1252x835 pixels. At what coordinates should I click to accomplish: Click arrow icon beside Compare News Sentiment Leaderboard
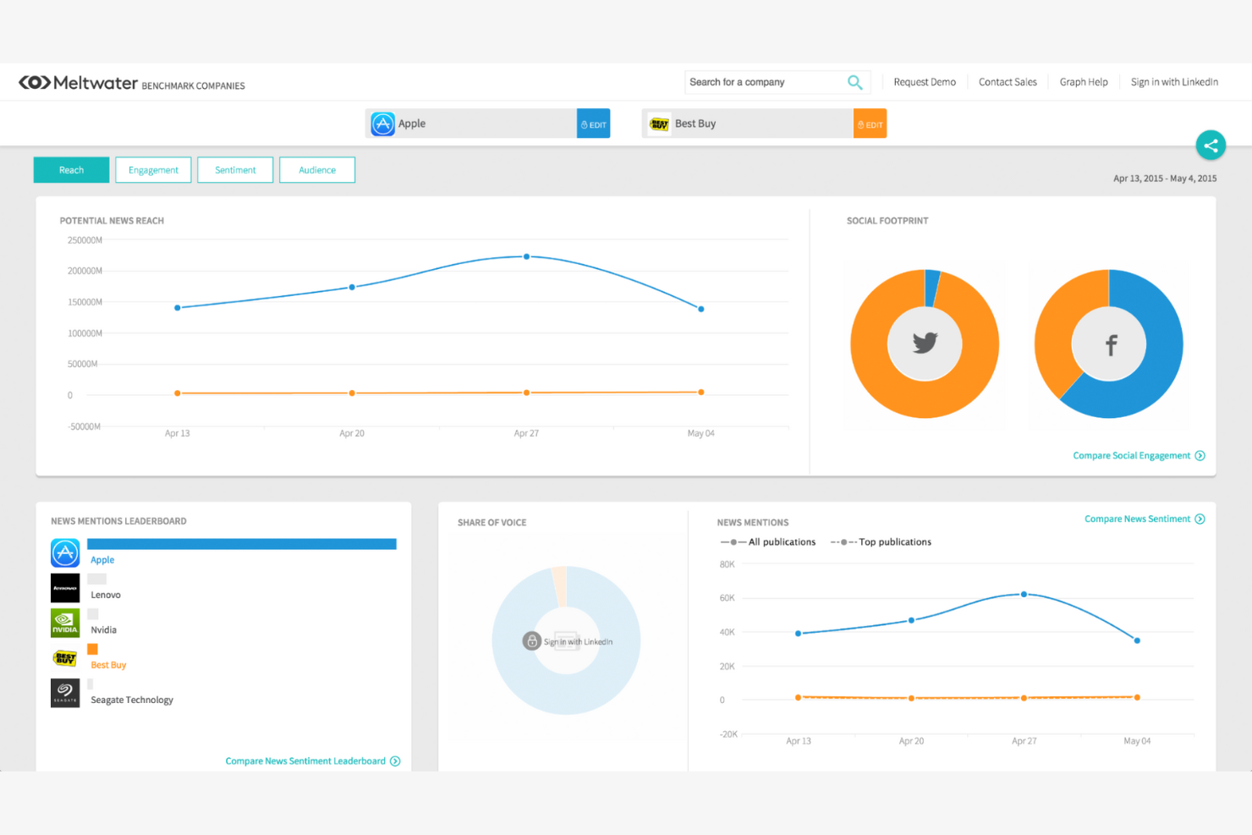[x=394, y=761]
